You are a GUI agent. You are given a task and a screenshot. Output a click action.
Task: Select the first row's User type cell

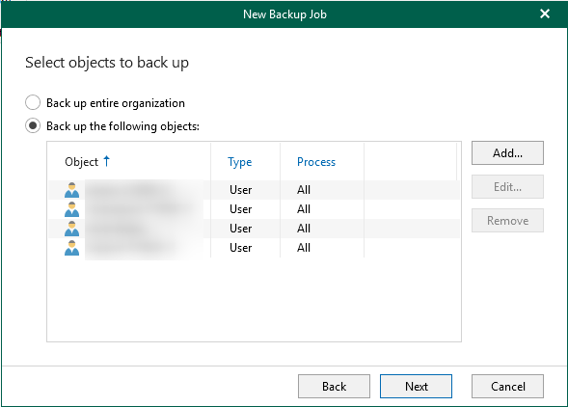[240, 190]
